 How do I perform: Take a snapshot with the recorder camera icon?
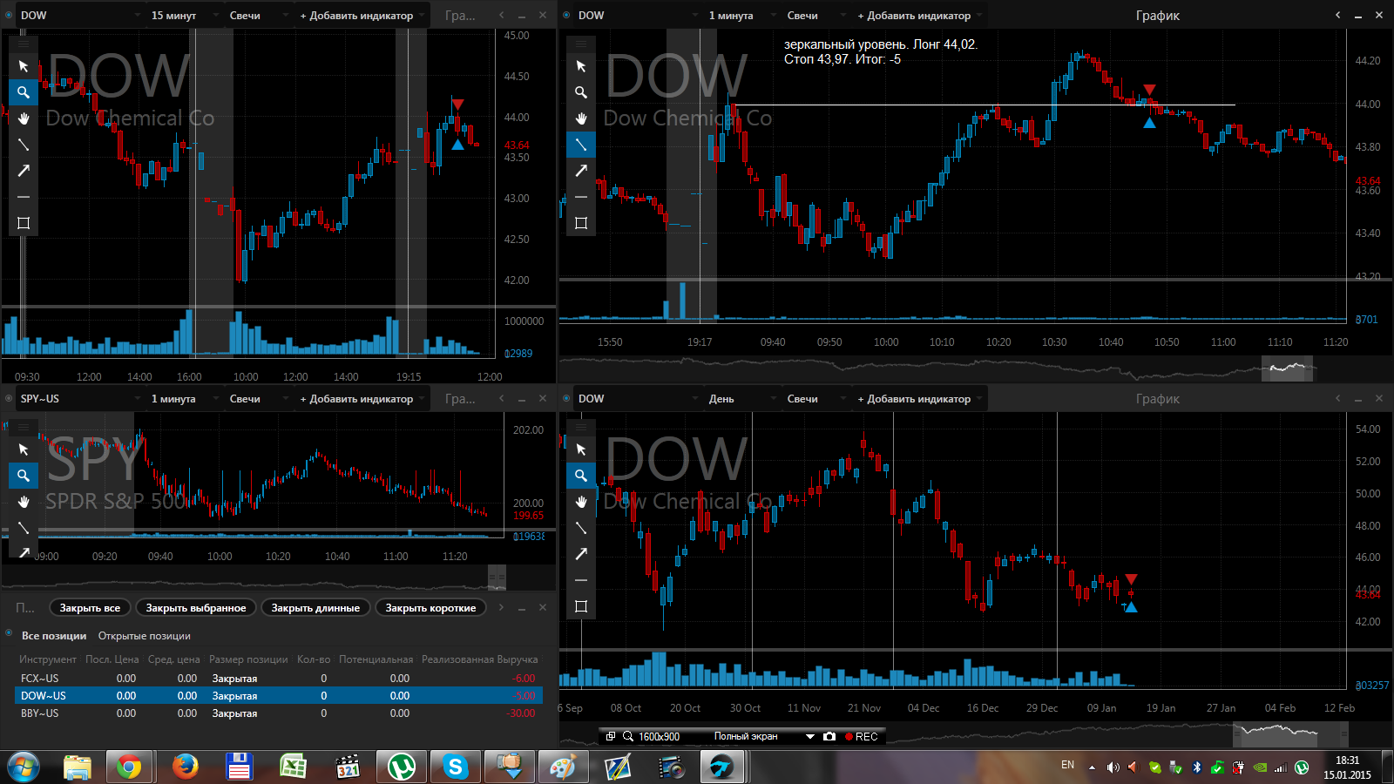(829, 737)
